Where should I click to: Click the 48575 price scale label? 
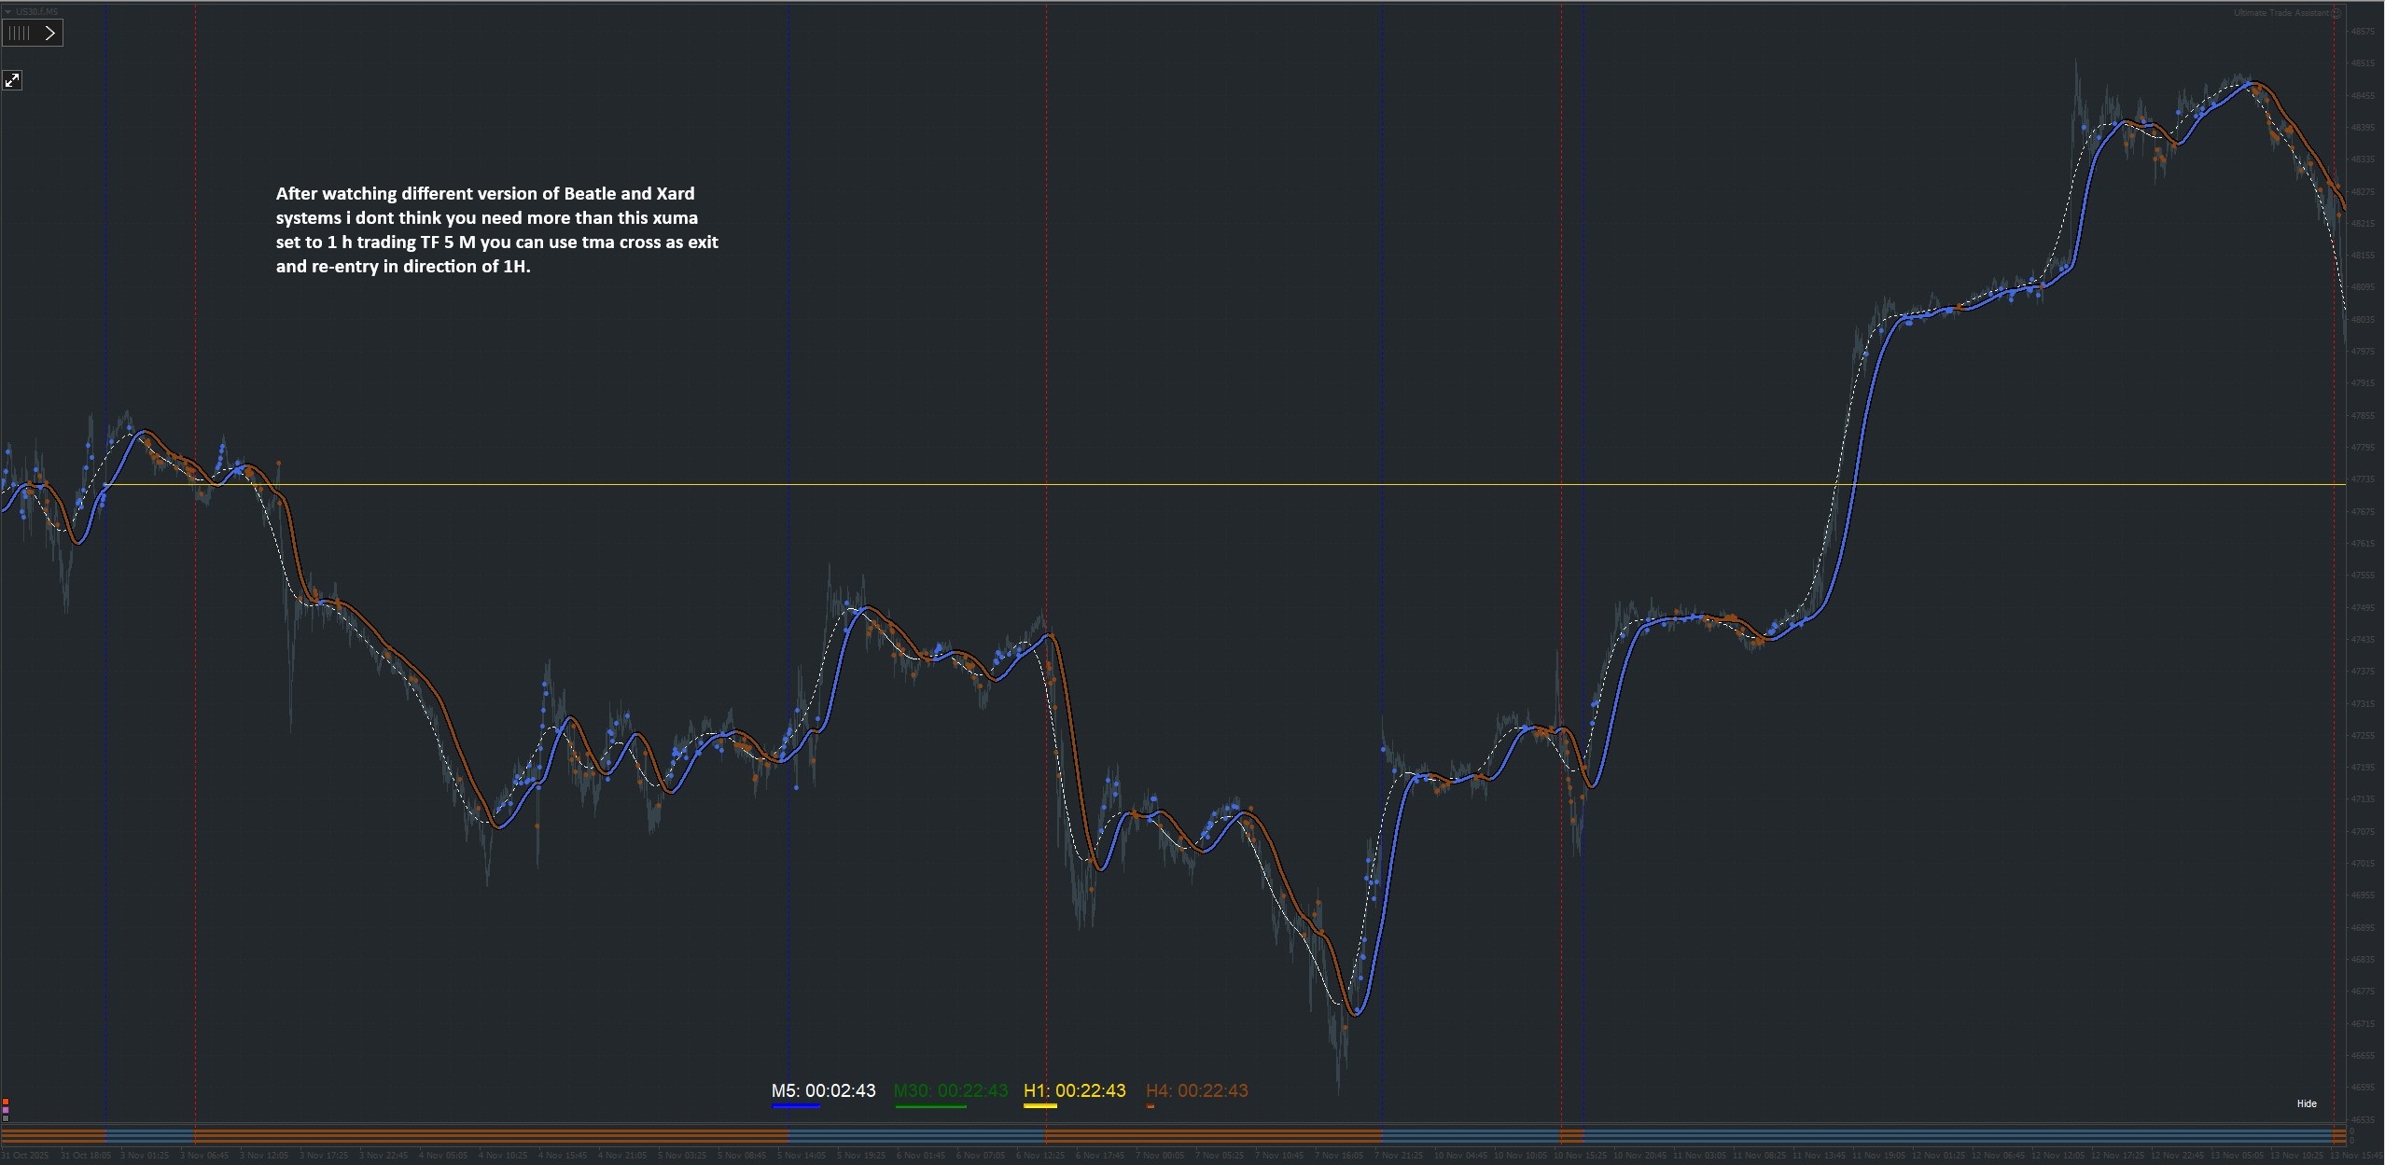(2362, 31)
